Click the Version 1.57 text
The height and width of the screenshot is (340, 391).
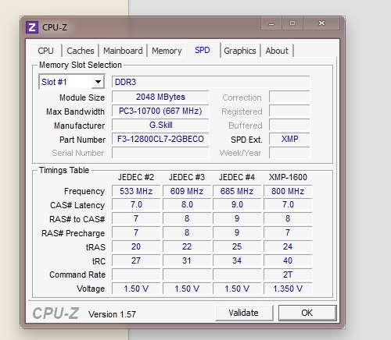pos(112,314)
